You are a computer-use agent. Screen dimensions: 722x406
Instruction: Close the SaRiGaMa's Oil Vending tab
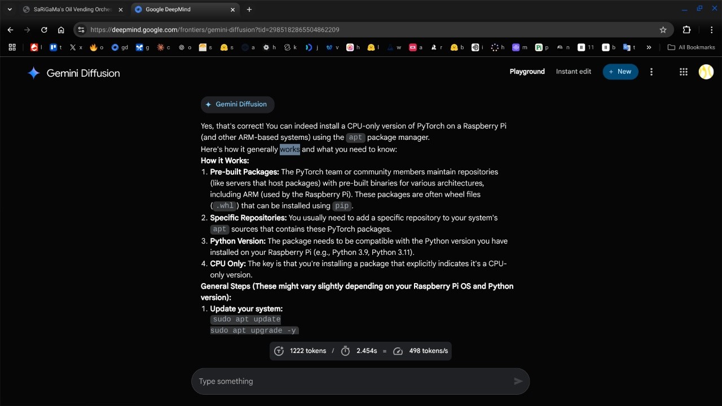tap(120, 10)
